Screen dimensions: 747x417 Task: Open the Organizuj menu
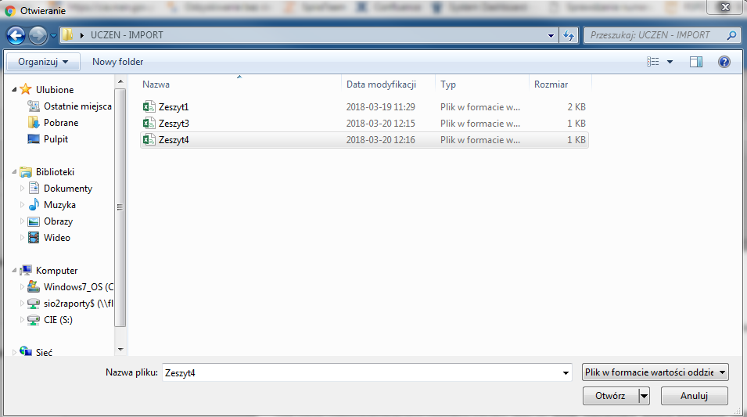[x=43, y=62]
